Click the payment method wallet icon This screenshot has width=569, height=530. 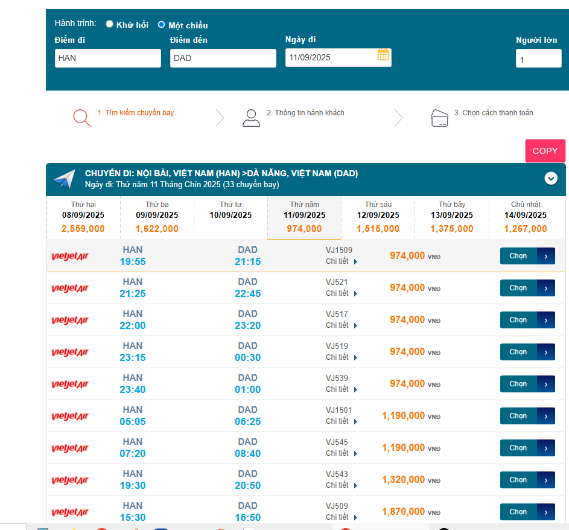coord(440,118)
